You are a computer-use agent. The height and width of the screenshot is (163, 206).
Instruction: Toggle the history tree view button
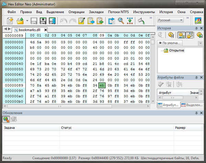189,35
